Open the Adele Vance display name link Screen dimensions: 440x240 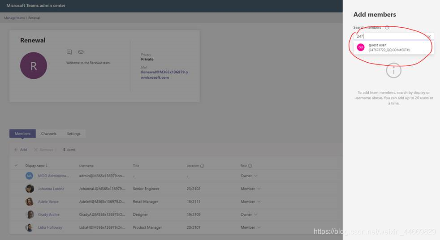tap(48, 201)
